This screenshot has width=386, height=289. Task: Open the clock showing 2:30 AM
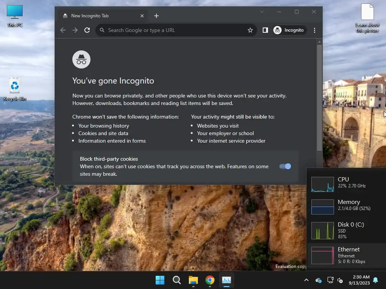pyautogui.click(x=359, y=280)
